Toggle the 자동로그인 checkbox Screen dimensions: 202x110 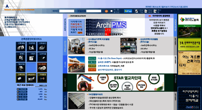pyautogui.click(x=112, y=11)
